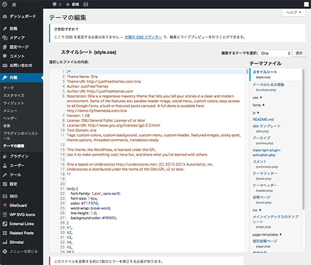Open ヘッダー submenu item
Viewport: 311px width, 265px height.
[x=10, y=118]
